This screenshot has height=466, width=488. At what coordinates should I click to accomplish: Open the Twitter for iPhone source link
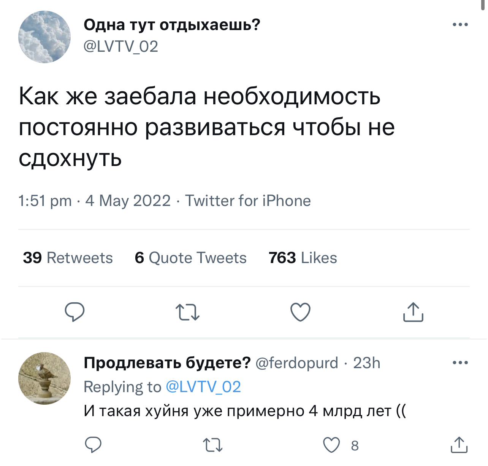point(248,201)
